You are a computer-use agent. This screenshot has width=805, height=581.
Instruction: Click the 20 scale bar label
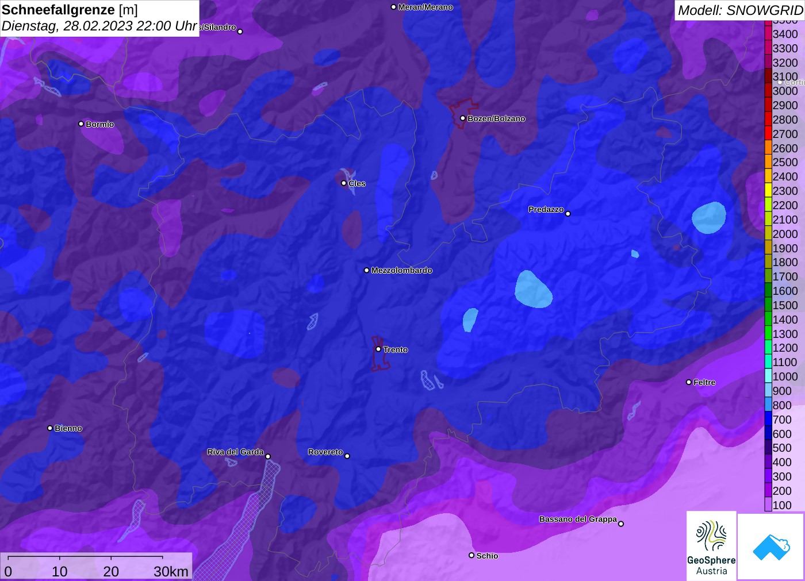pos(111,571)
